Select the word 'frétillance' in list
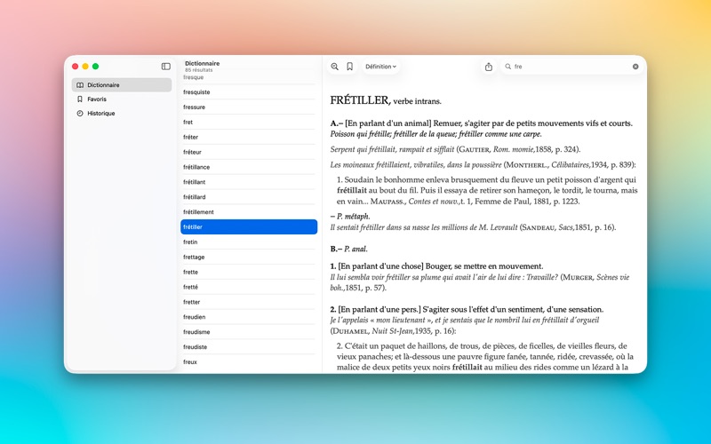This screenshot has width=711, height=444. click(249, 167)
